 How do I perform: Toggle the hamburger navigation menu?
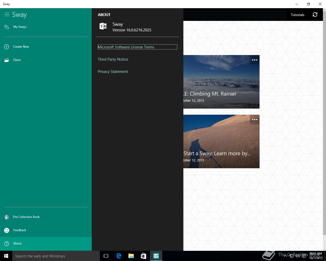[7, 15]
